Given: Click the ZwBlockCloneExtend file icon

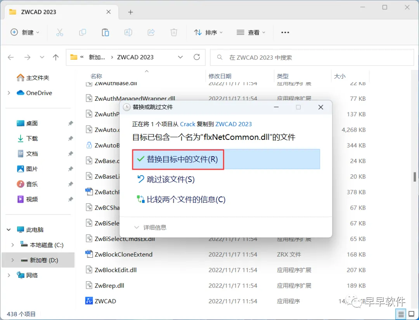Looking at the screenshot, I should (x=89, y=254).
